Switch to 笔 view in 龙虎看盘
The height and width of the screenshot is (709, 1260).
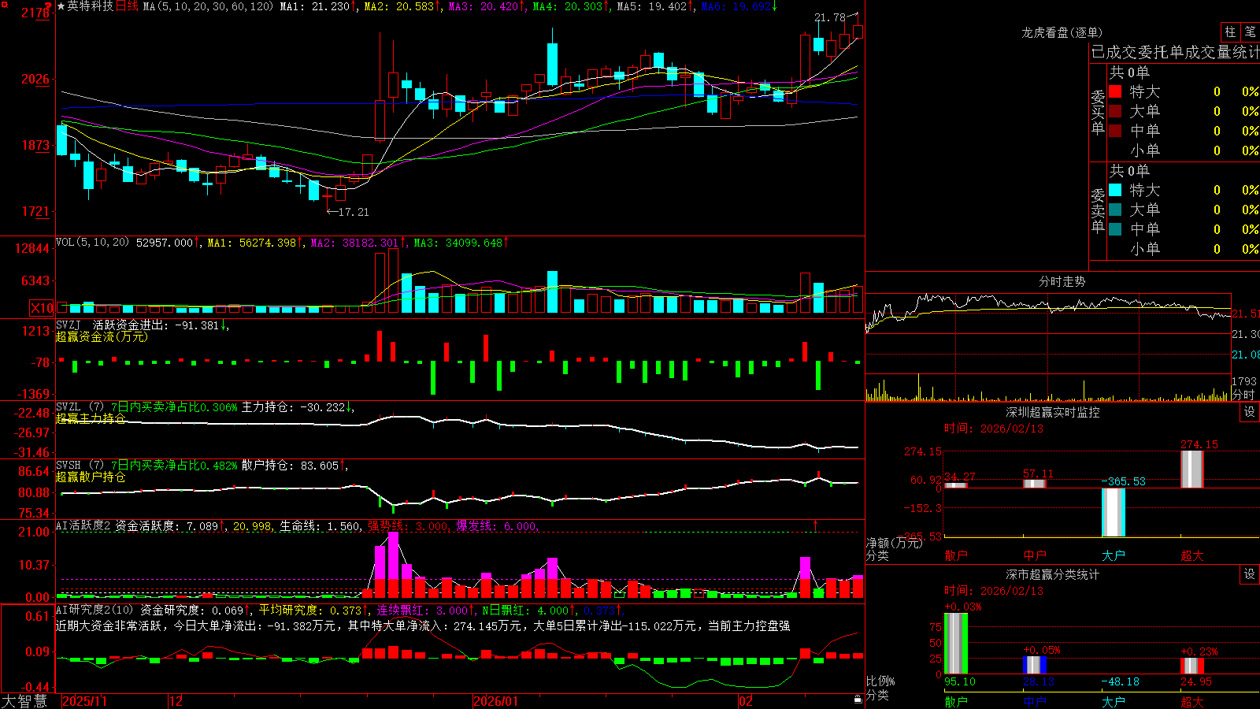[1250, 32]
